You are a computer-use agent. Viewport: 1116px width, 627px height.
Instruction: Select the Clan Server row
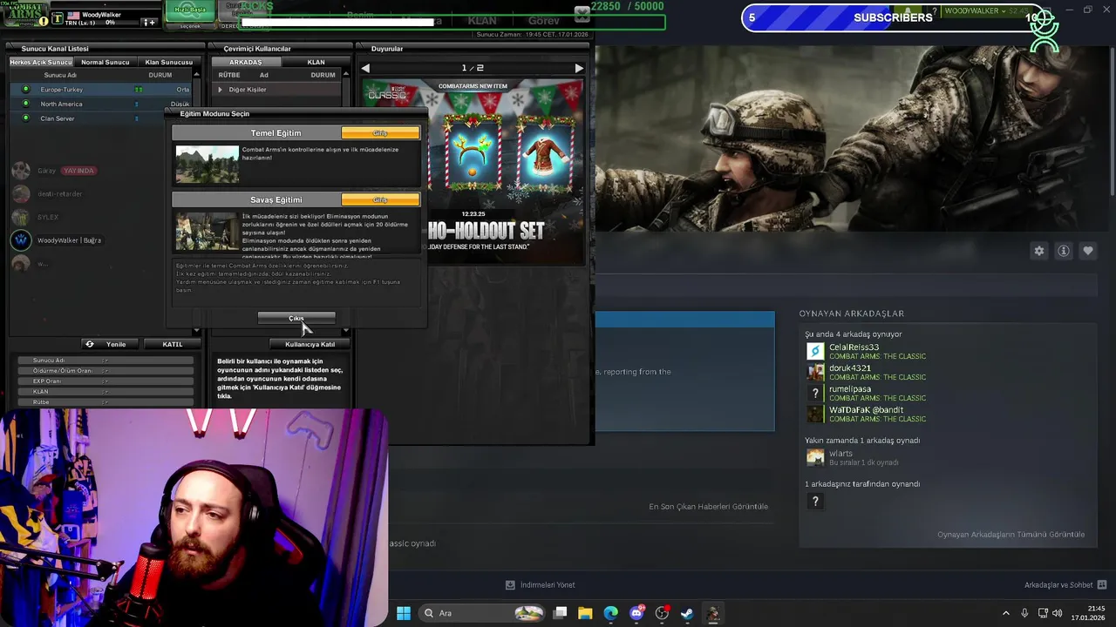tap(87, 118)
